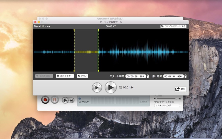
Task: Click the スタート時間 field showing 00:00:59.993
Action: click(x=136, y=76)
